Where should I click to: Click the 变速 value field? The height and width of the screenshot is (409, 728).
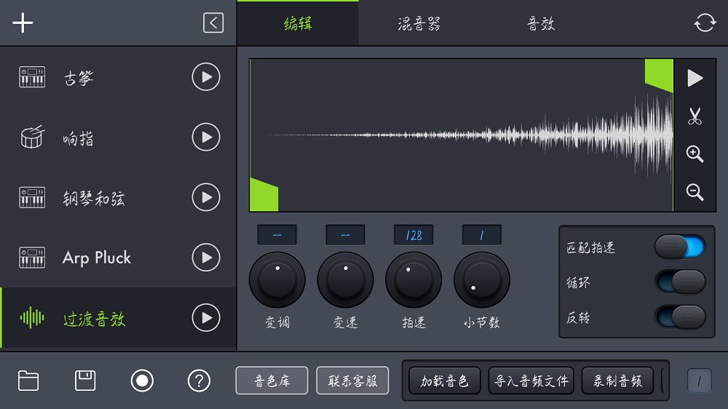pyautogui.click(x=345, y=235)
